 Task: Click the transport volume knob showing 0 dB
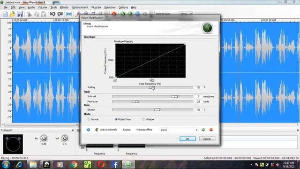[x=44, y=138]
